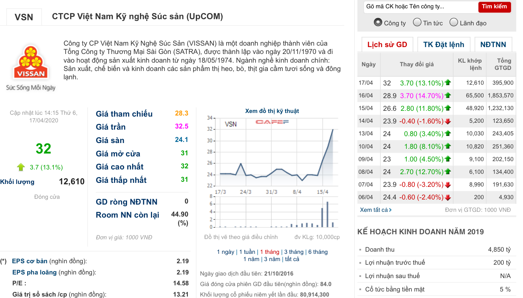Image resolution: width=523 pixels, height=298 pixels.
Task: Click the VSN ticker tab
Action: 24,17
